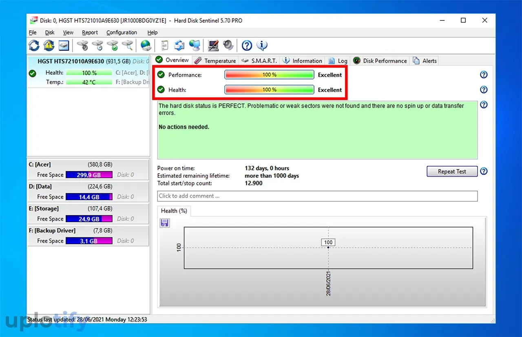Click the help icon beside status description box

(484, 105)
